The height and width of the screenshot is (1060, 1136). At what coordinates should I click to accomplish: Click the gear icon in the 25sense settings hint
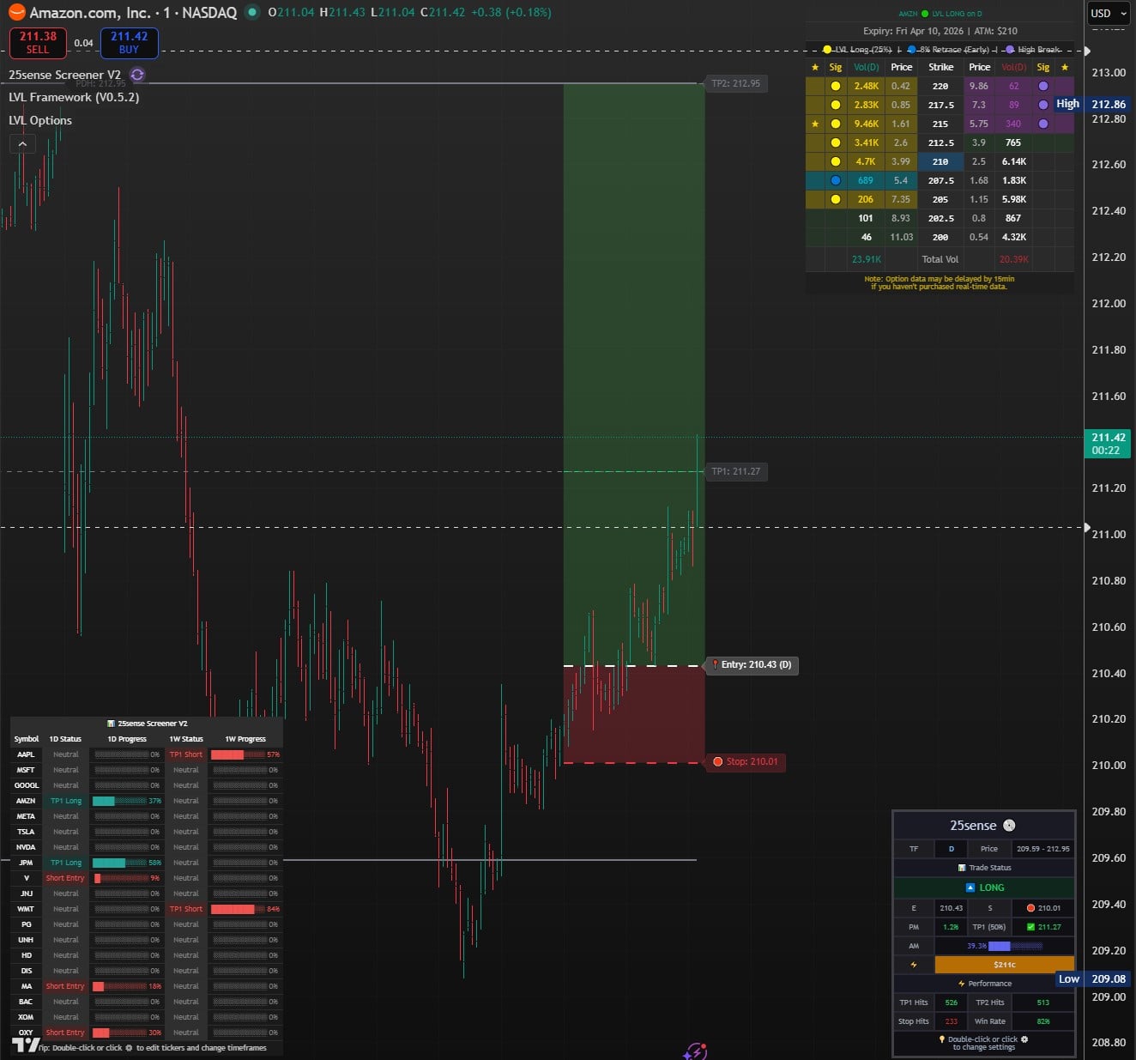1024,1039
